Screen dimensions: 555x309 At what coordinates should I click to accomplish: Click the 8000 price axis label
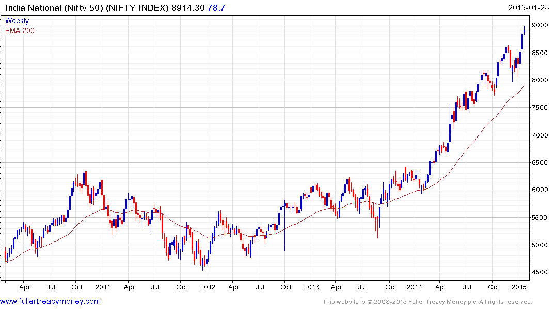pyautogui.click(x=540, y=80)
